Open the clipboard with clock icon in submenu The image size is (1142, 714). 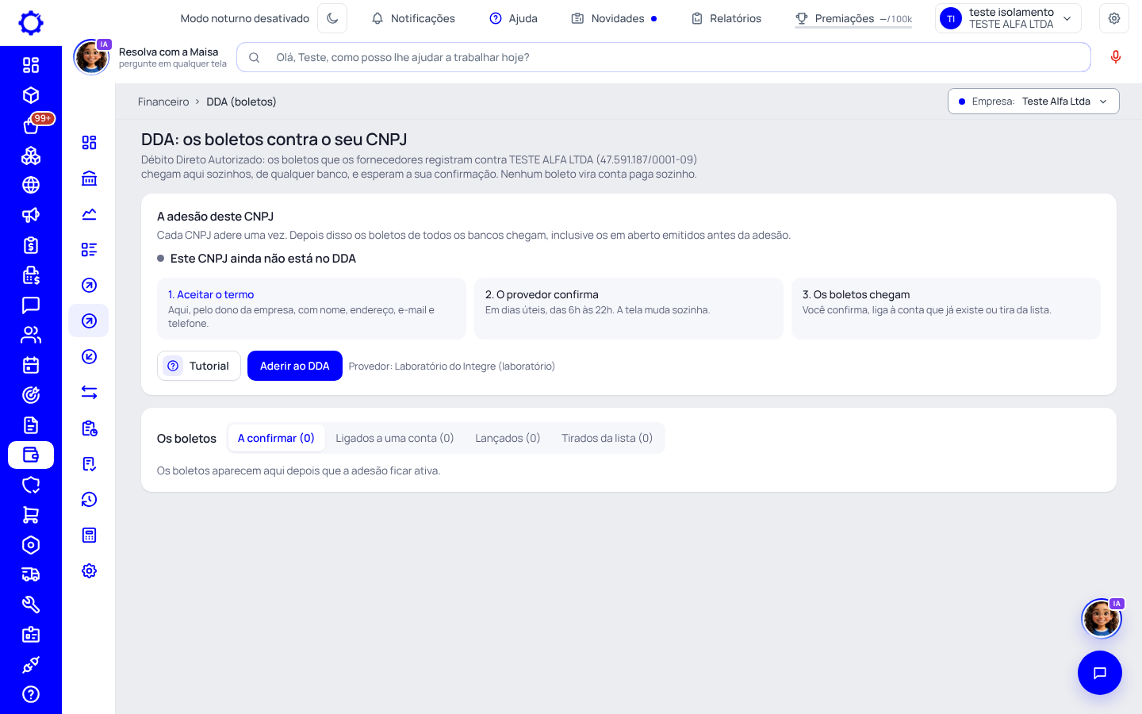[89, 428]
